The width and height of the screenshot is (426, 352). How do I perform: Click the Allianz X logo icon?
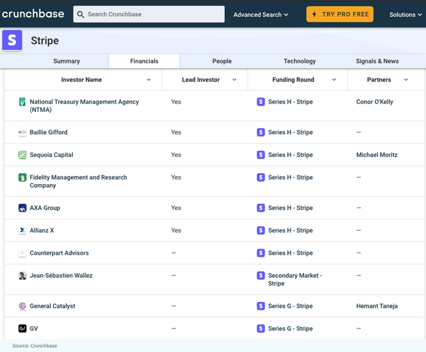coord(22,230)
